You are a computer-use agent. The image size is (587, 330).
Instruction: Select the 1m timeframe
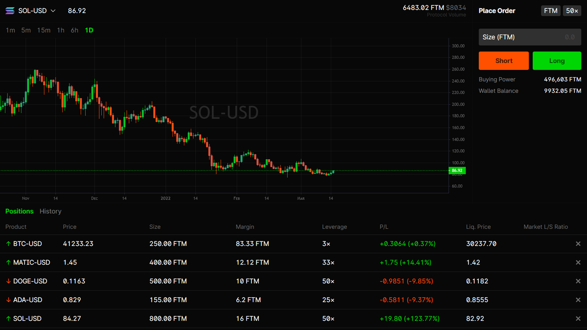(x=10, y=30)
